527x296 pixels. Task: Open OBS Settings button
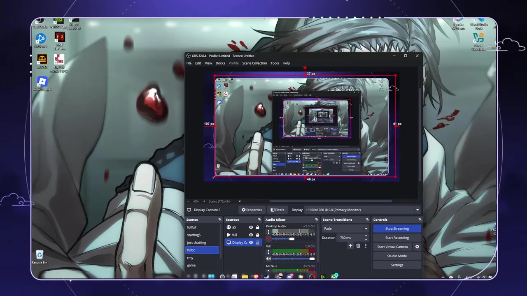pos(397,265)
